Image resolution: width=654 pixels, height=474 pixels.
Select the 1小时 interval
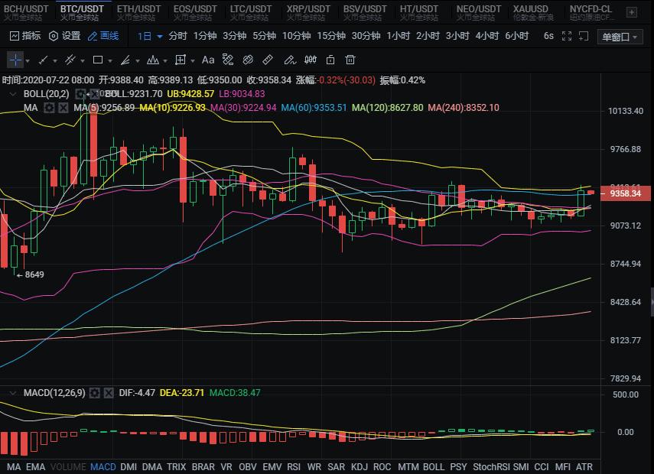click(398, 36)
